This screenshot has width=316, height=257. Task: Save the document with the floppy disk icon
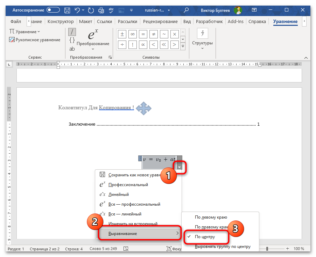67,10
